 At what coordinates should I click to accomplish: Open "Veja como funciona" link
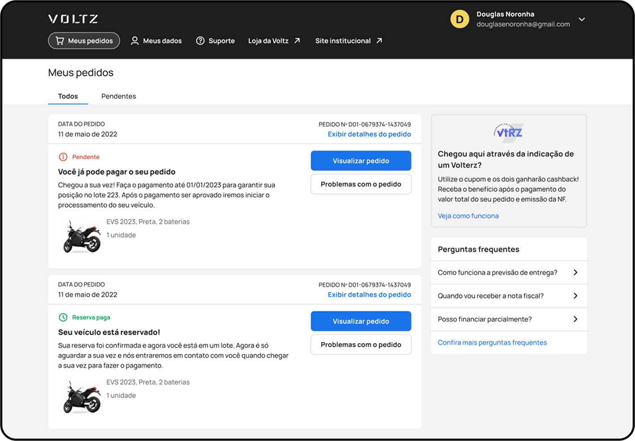(x=468, y=216)
